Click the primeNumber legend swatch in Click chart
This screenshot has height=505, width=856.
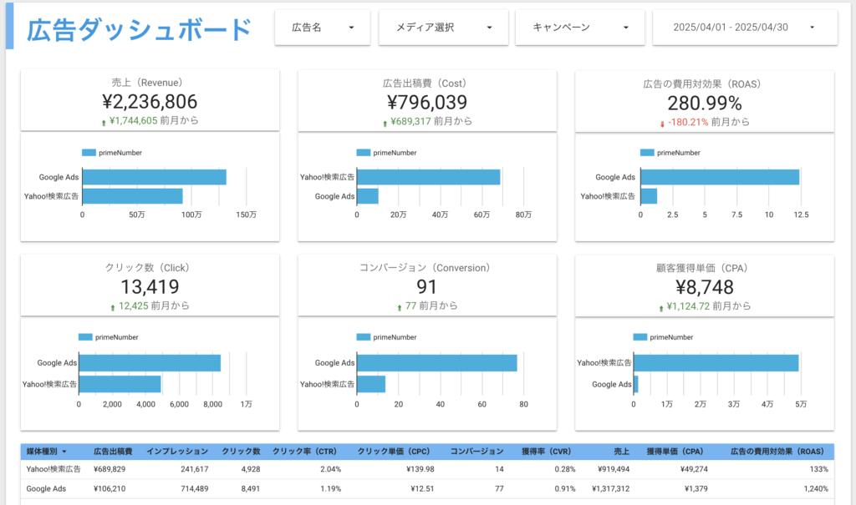click(x=85, y=337)
